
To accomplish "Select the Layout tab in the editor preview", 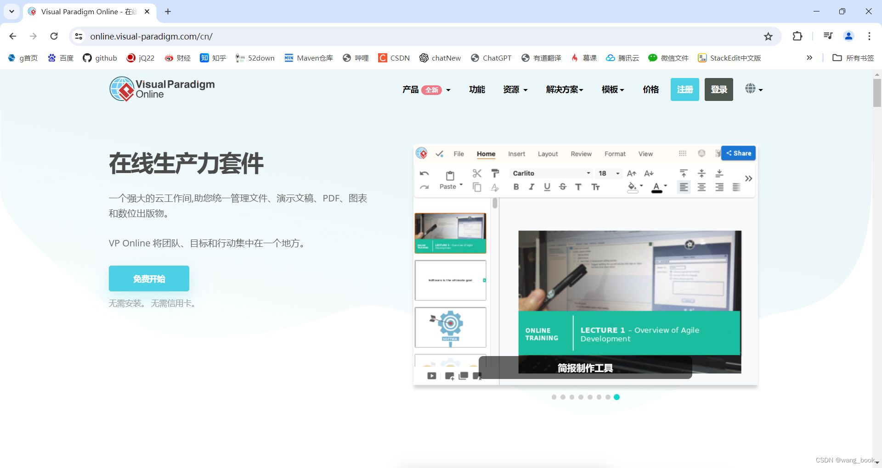I will point(548,154).
